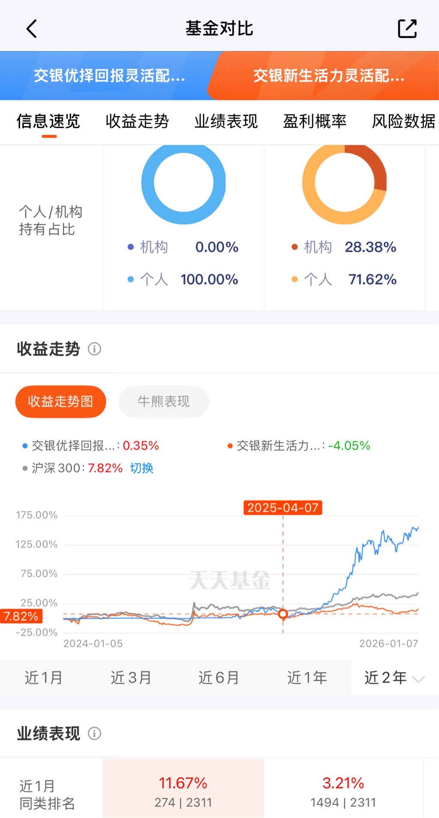Image resolution: width=439 pixels, height=818 pixels.
Task: Open info icon beside 业绩表现 heading
Action: (94, 734)
